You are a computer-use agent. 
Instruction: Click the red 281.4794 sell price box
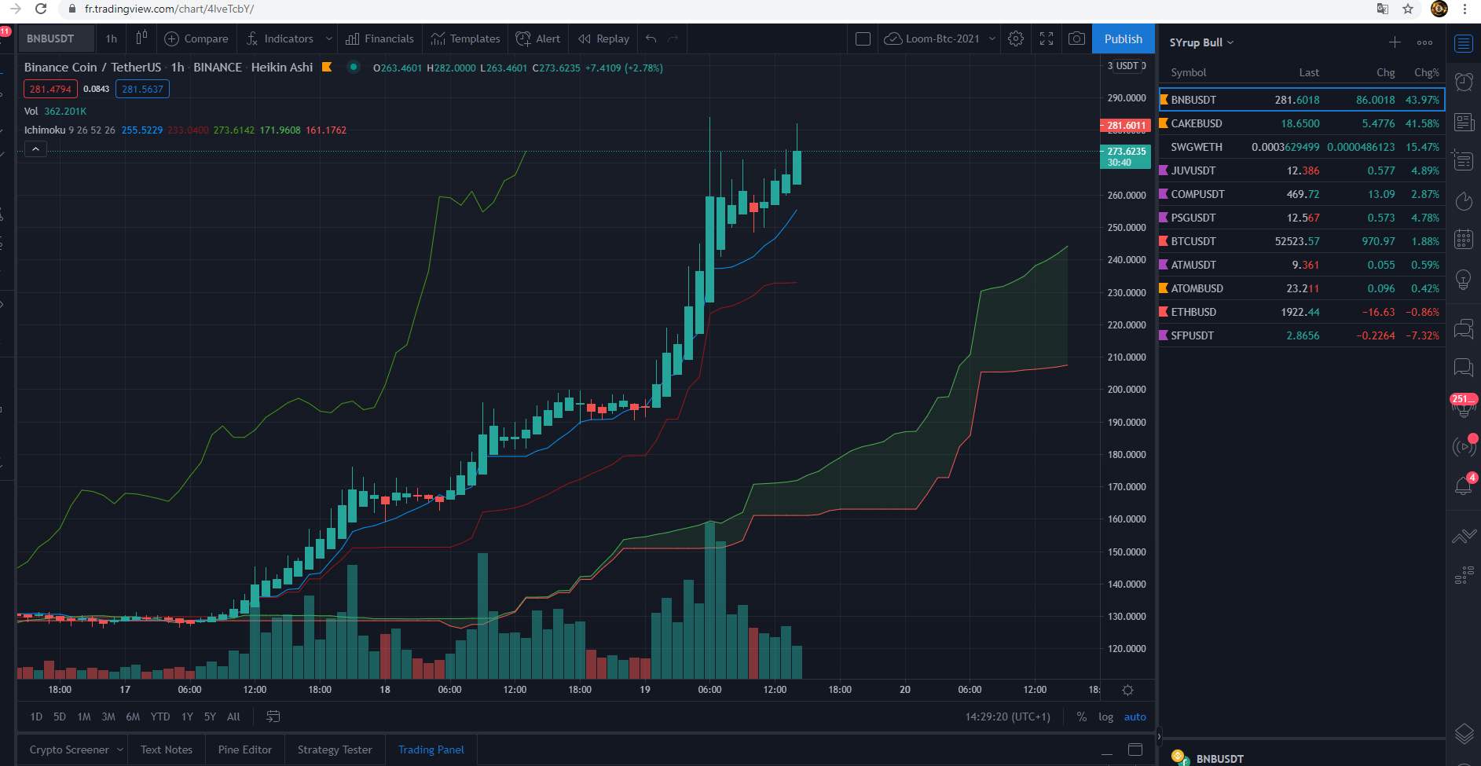point(50,89)
